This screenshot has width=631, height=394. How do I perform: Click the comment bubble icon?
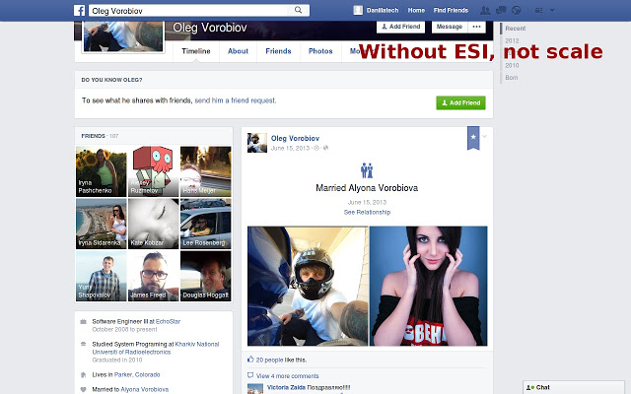[x=250, y=375]
